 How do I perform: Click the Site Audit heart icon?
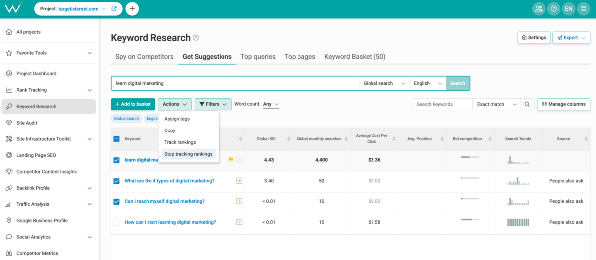click(x=9, y=123)
